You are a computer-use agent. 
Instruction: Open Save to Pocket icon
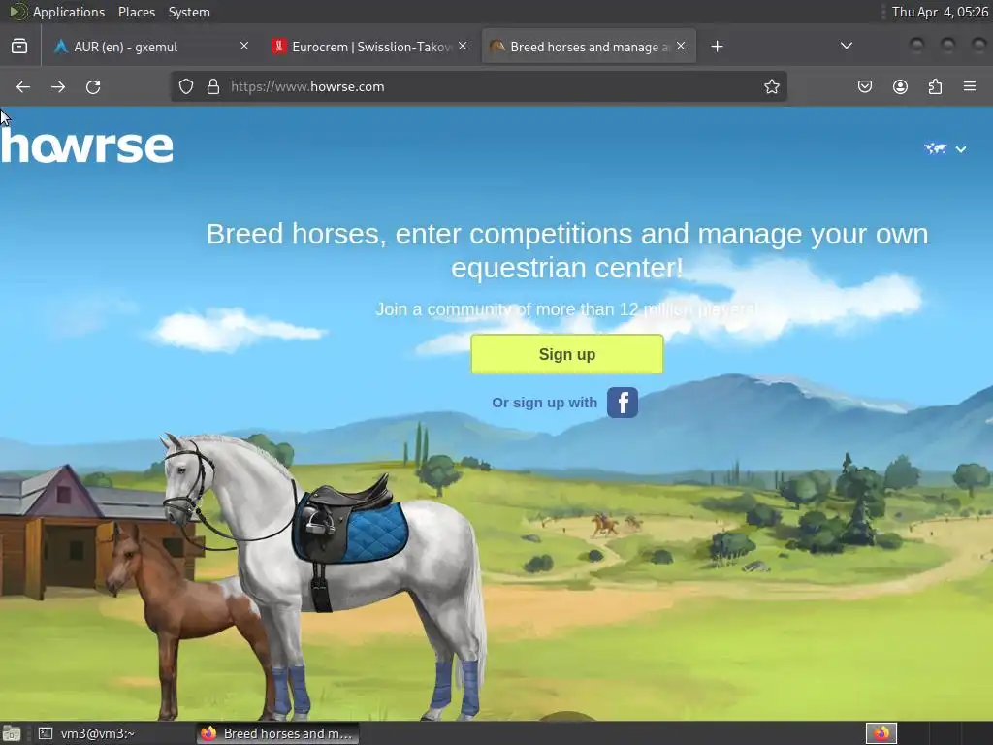(x=864, y=86)
